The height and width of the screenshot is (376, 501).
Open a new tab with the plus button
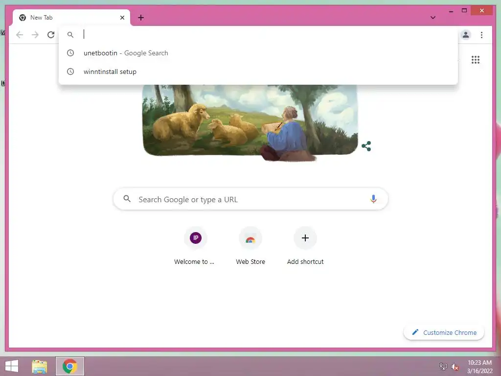pyautogui.click(x=141, y=18)
